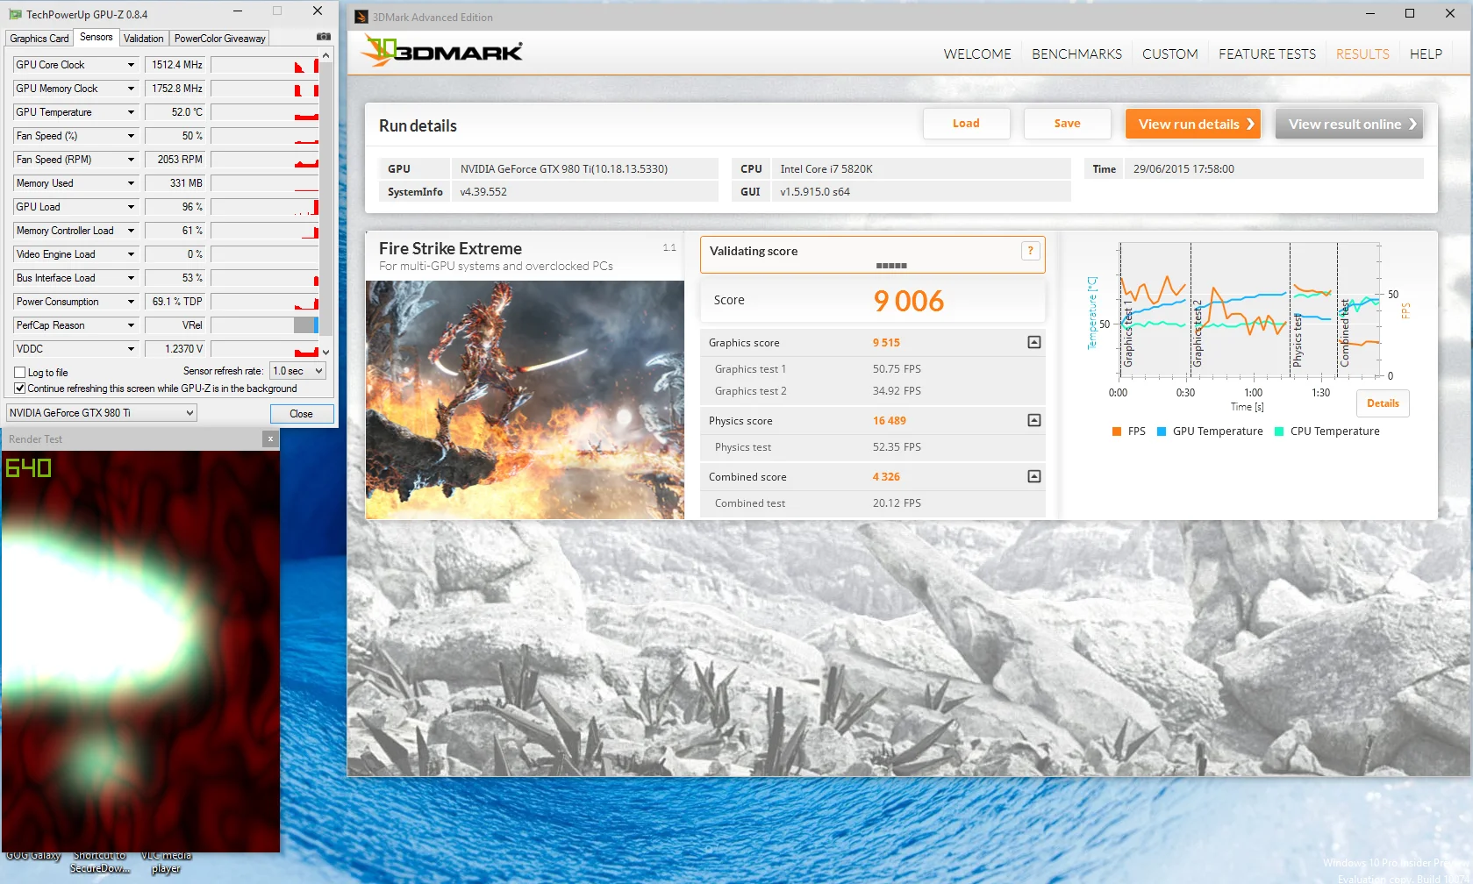This screenshot has width=1473, height=884.
Task: Close the Render Test window
Action: pos(270,438)
